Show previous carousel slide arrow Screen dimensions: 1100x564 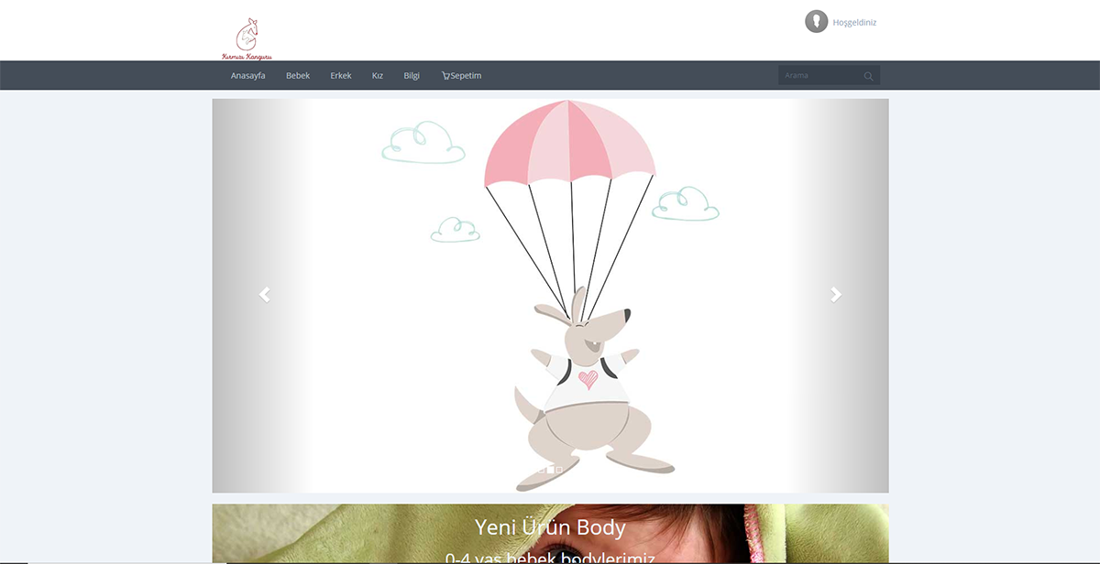(x=264, y=295)
